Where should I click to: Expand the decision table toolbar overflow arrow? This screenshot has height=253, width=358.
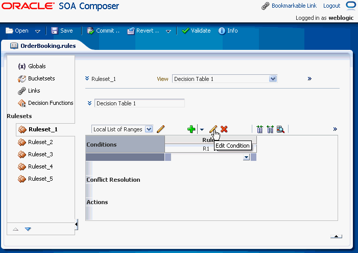[x=335, y=129]
